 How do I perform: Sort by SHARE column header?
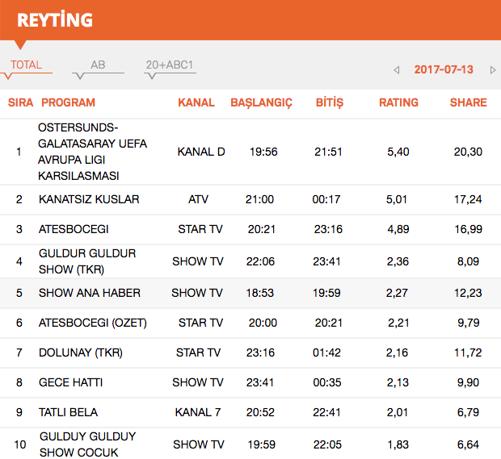468,102
